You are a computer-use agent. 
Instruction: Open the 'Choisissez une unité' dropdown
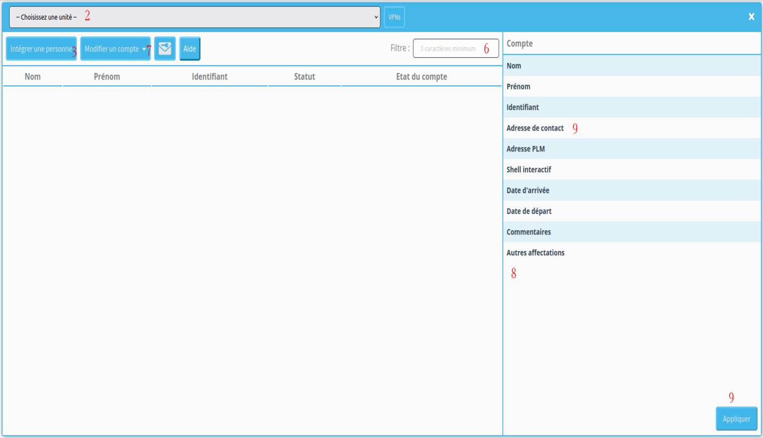(194, 17)
